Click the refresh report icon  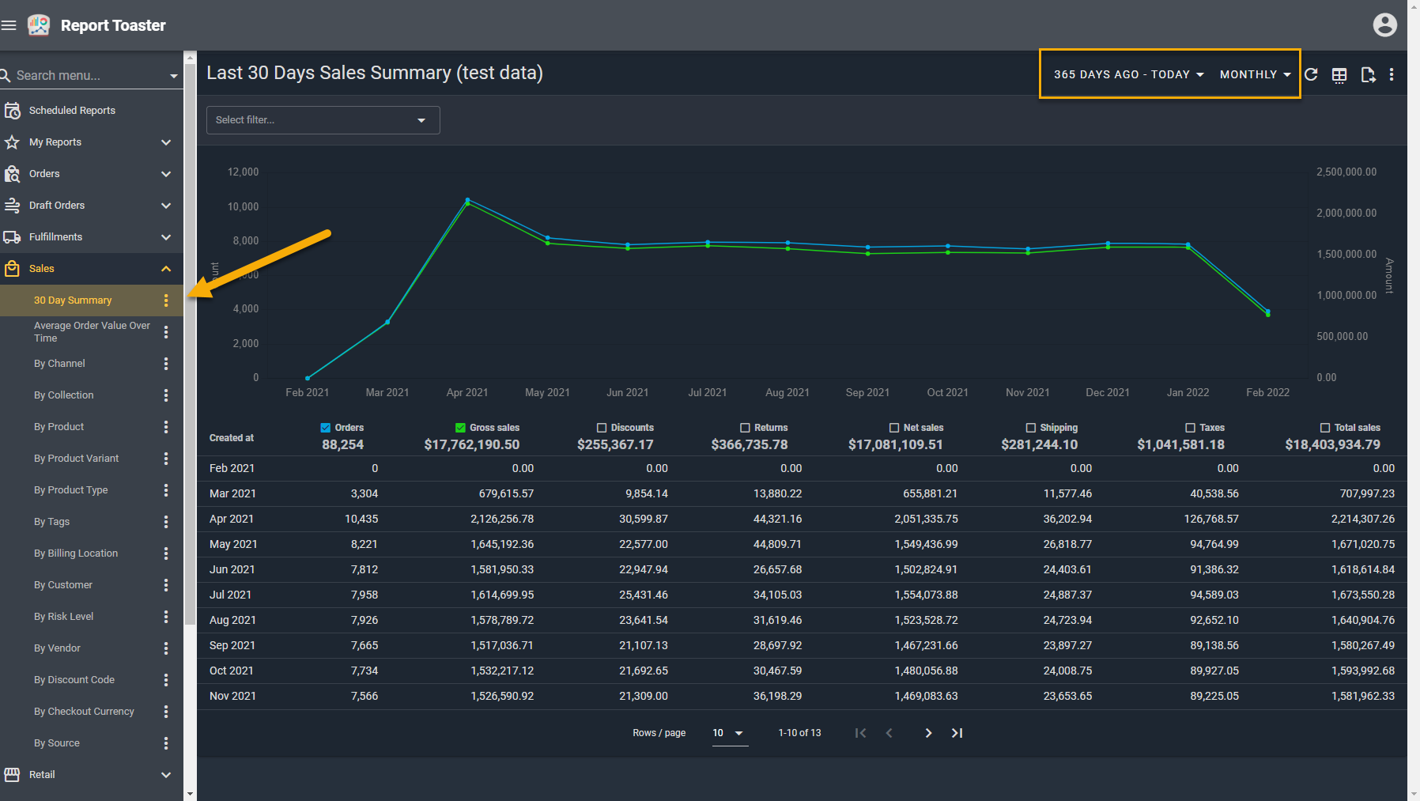(x=1311, y=74)
